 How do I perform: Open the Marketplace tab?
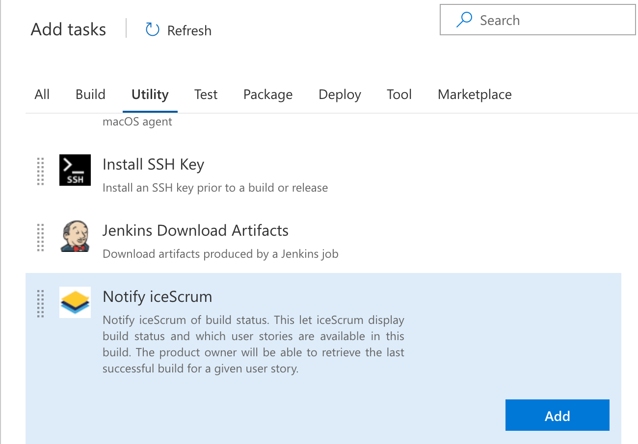pos(475,95)
